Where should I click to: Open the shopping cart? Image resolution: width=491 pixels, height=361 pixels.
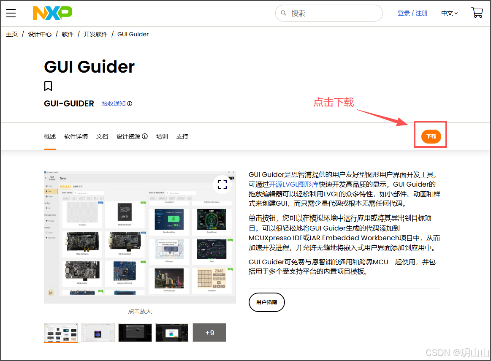pyautogui.click(x=477, y=13)
